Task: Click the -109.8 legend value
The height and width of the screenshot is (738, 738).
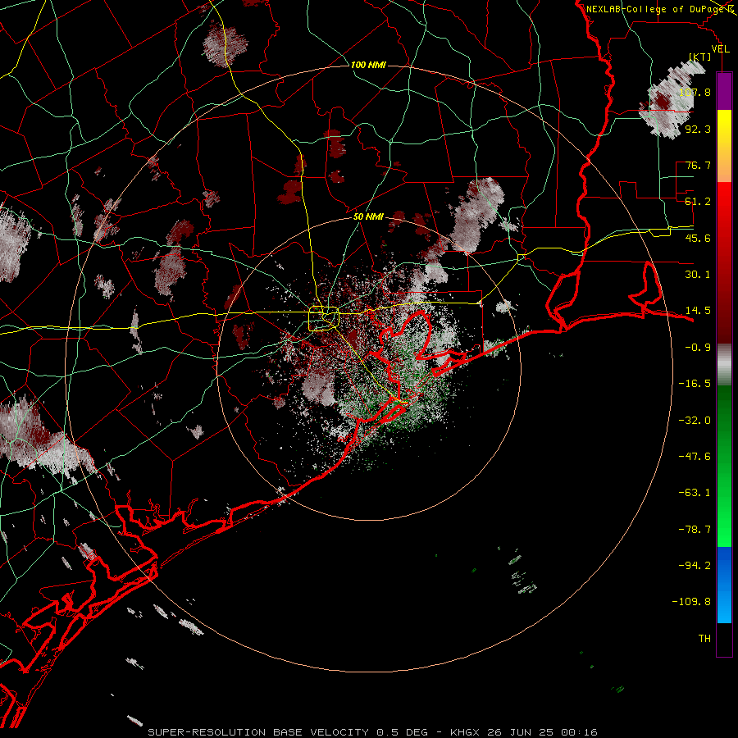Action: coord(691,602)
